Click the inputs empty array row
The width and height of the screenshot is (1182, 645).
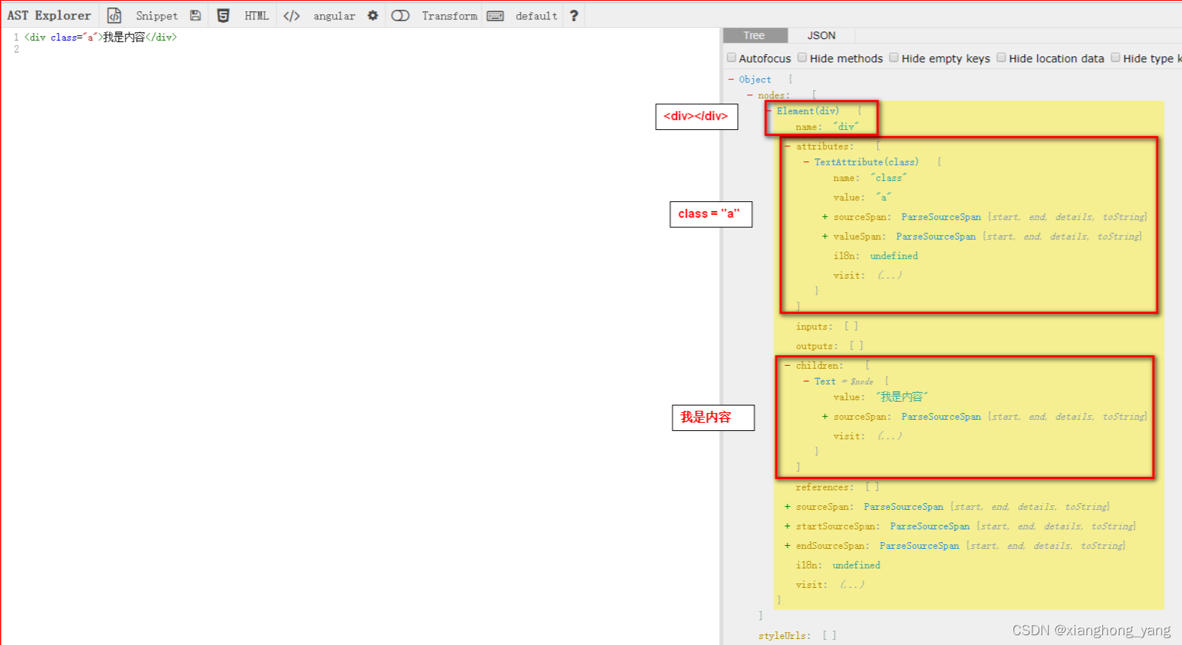coord(827,327)
